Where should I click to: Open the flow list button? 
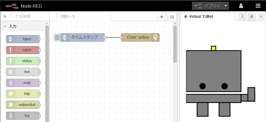tap(172, 17)
